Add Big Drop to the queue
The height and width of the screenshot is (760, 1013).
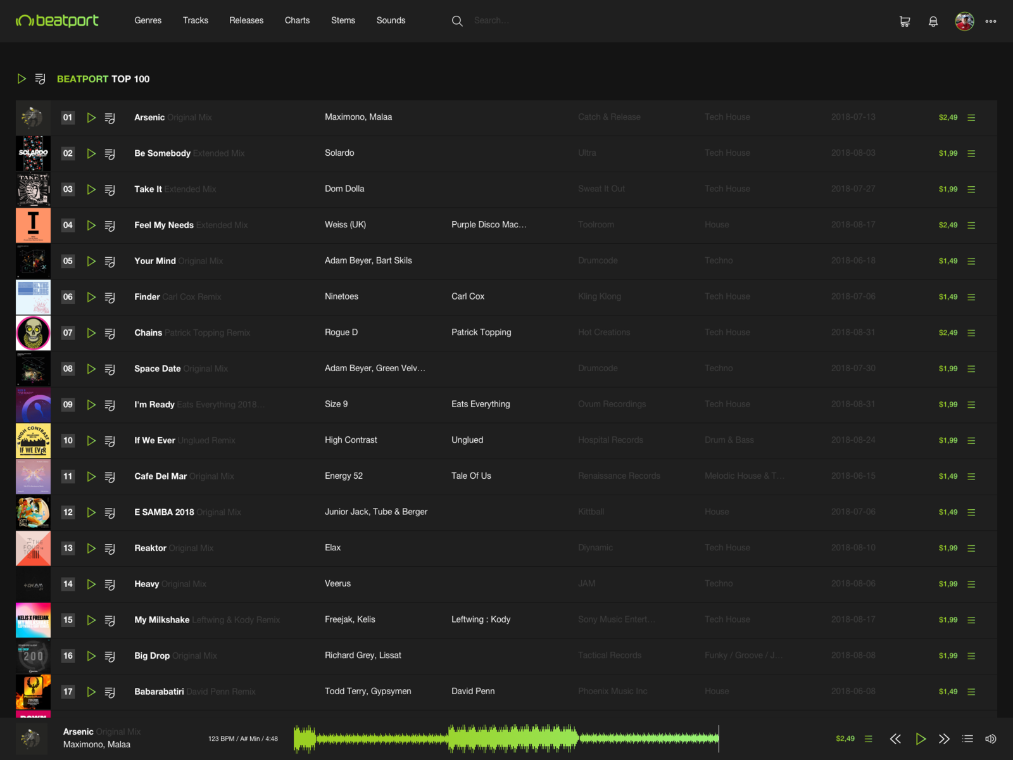[110, 656]
